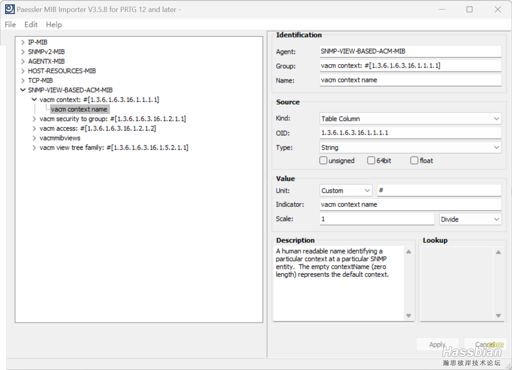Click the OID input field
The height and width of the screenshot is (370, 512).
pos(410,133)
